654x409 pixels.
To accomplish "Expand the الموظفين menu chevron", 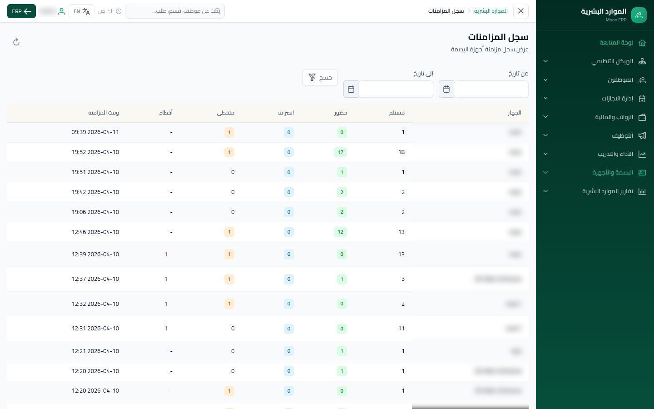I will [x=545, y=80].
